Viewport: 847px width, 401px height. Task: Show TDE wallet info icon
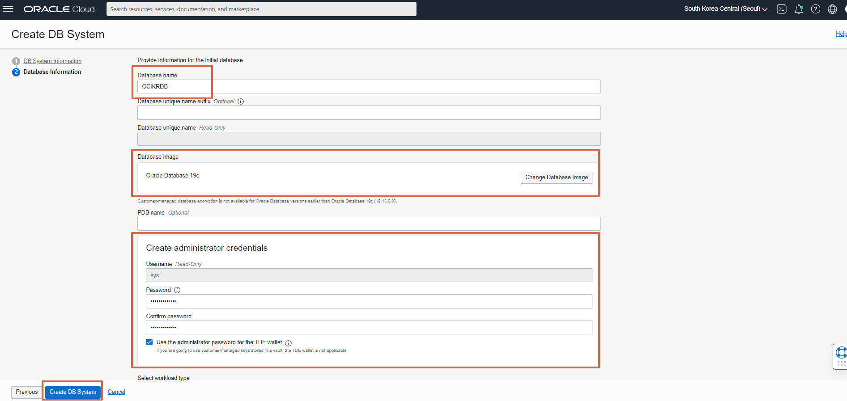coord(289,343)
